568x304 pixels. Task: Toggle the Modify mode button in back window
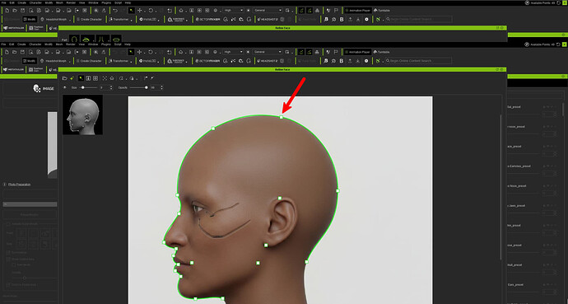coord(30,19)
